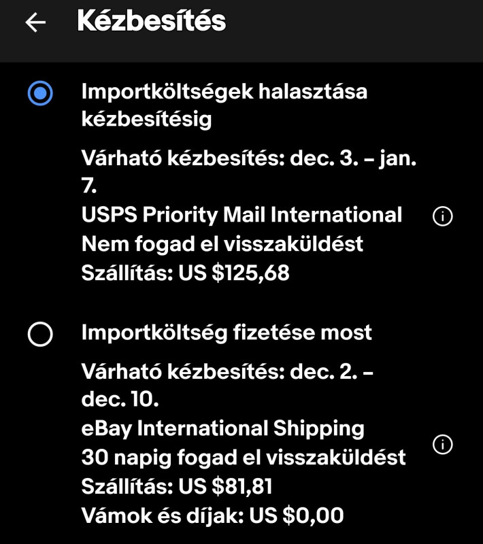Click the Importköltségek halasztása kézbesítésig label
The image size is (483, 544).
coord(224,105)
